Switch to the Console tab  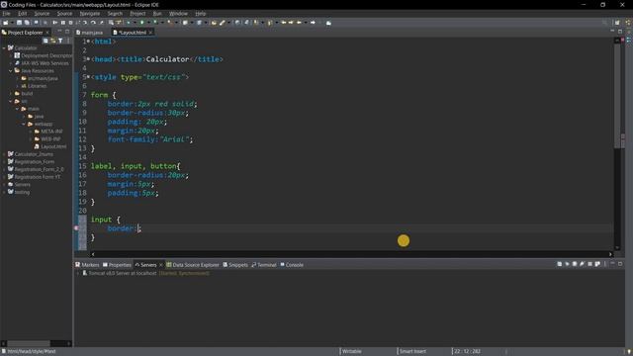[292, 265]
